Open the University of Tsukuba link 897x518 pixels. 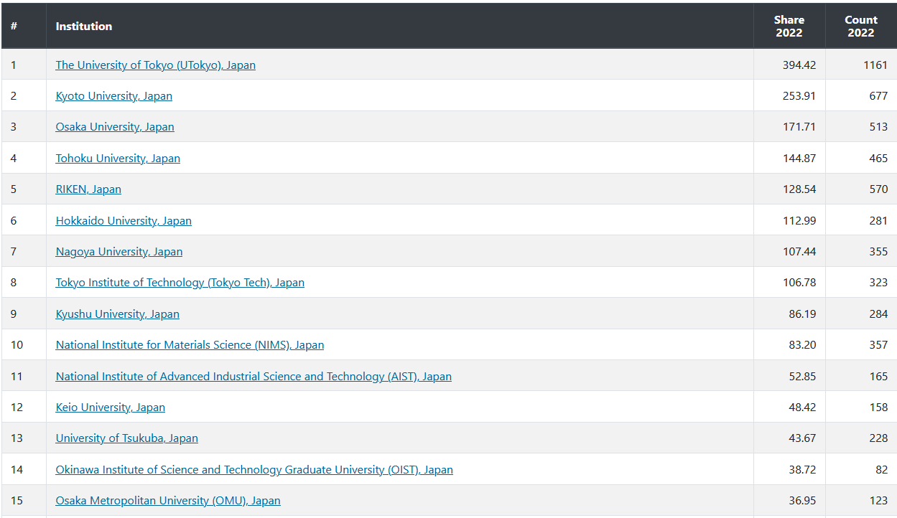coord(127,438)
